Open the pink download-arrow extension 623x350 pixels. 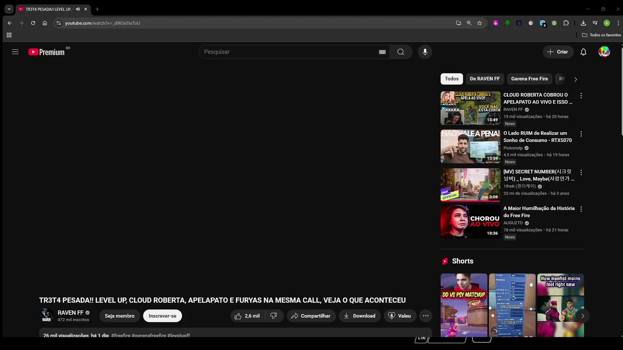496,23
